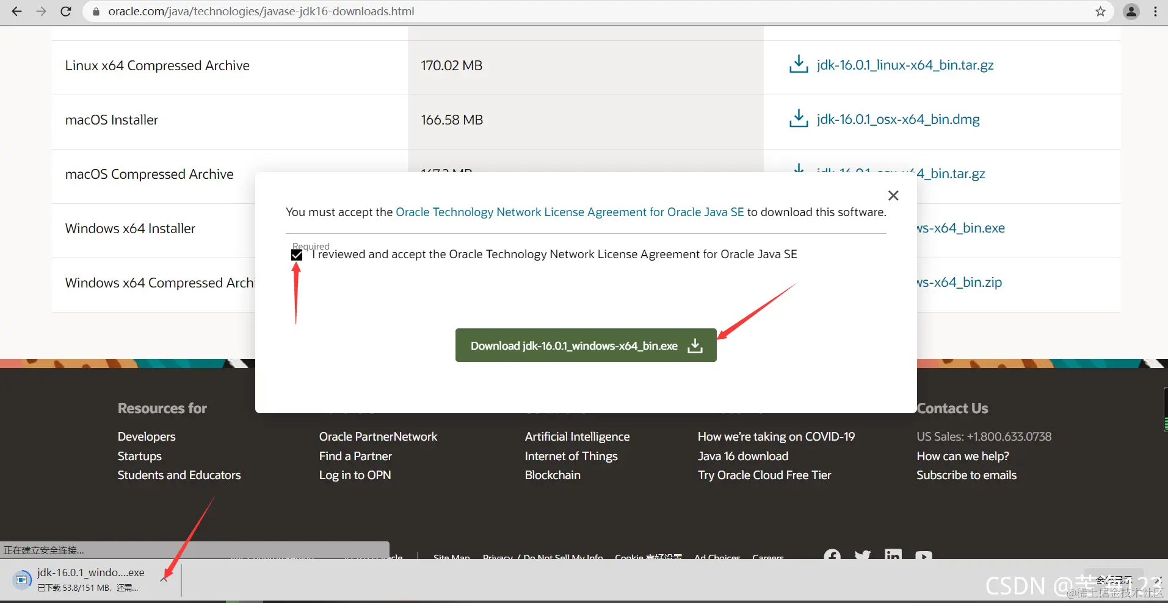View site security info via lock icon

pos(96,12)
